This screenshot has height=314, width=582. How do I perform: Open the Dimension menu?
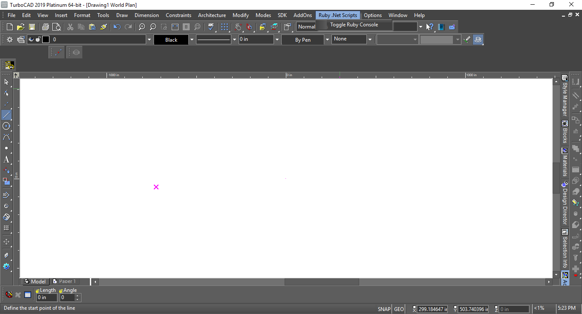pos(147,15)
